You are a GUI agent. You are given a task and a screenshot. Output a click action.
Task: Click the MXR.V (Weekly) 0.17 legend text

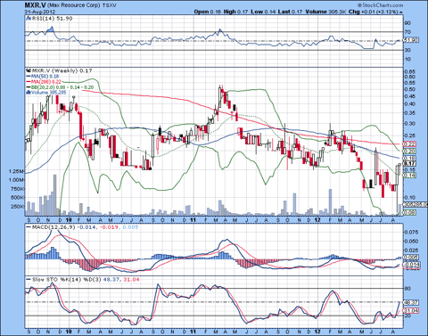click(62, 70)
